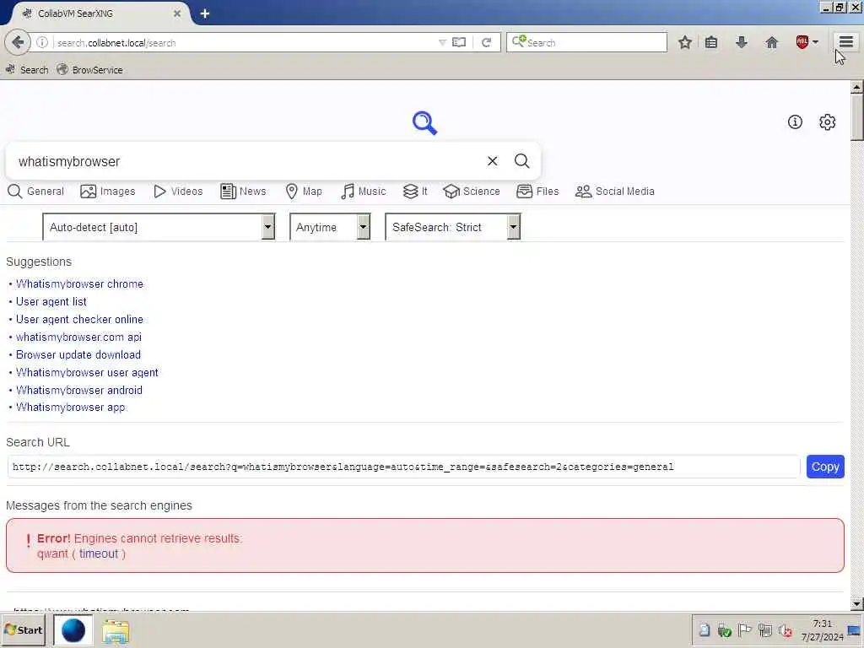Toggle reader view icon in address bar
The height and width of the screenshot is (648, 864).
point(458,42)
